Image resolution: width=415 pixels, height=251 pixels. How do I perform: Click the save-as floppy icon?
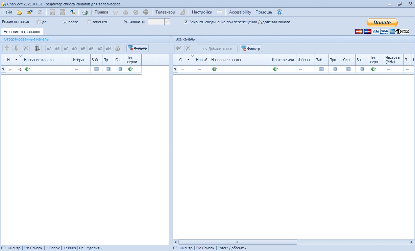pyautogui.click(x=63, y=12)
